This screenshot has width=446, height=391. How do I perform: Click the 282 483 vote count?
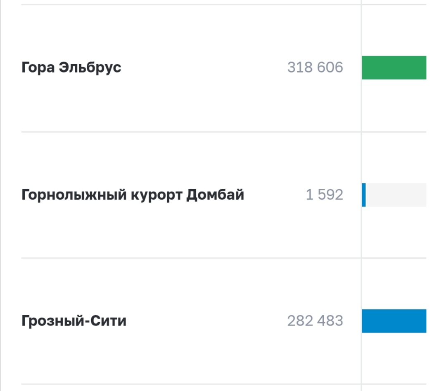point(315,321)
